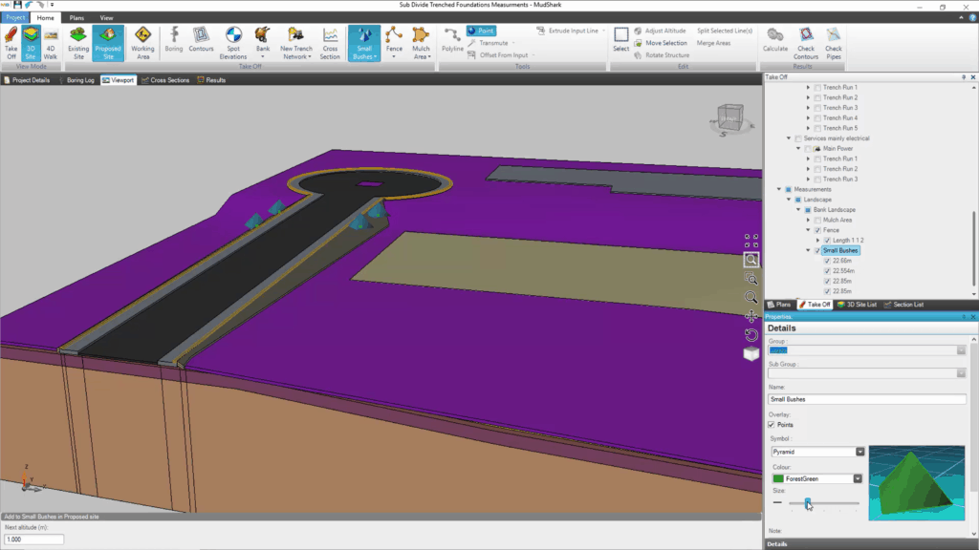Select the Spot Elevations tool
This screenshot has width=979, height=550.
tap(232, 43)
